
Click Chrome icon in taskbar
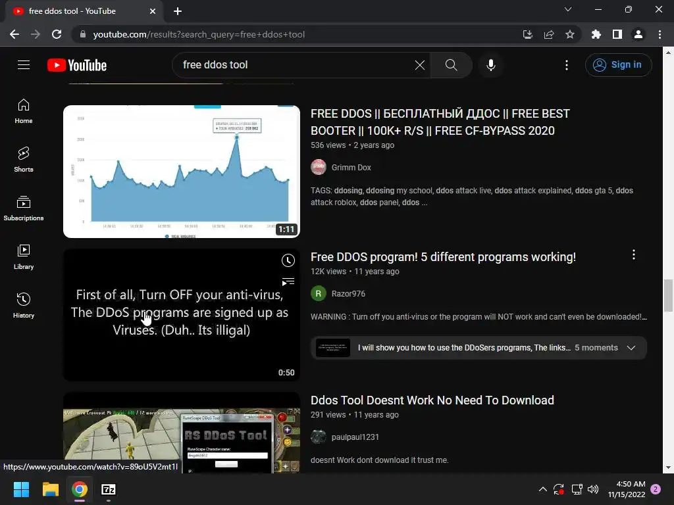(80, 489)
